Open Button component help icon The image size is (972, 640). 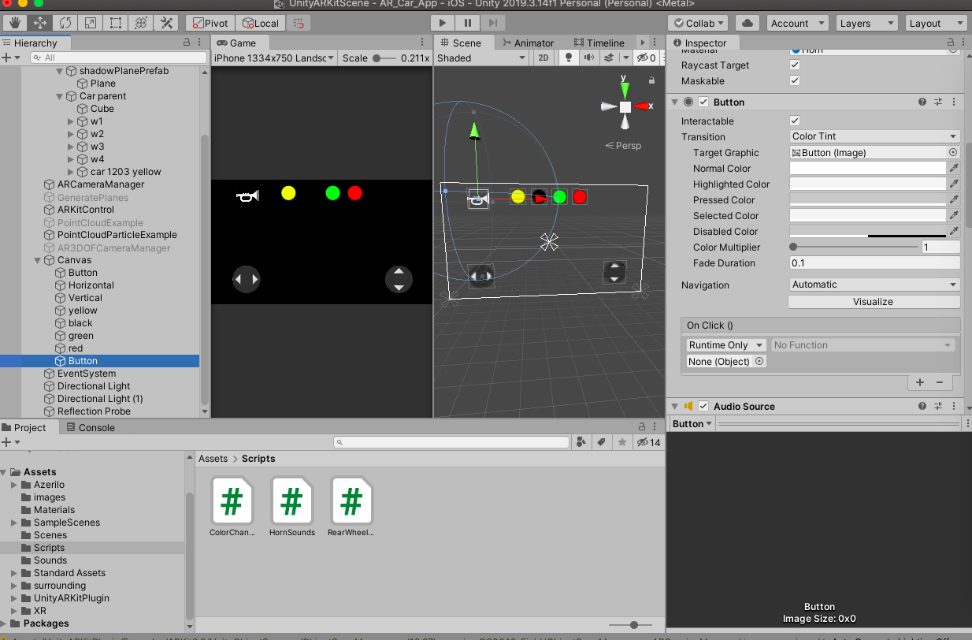click(x=922, y=102)
